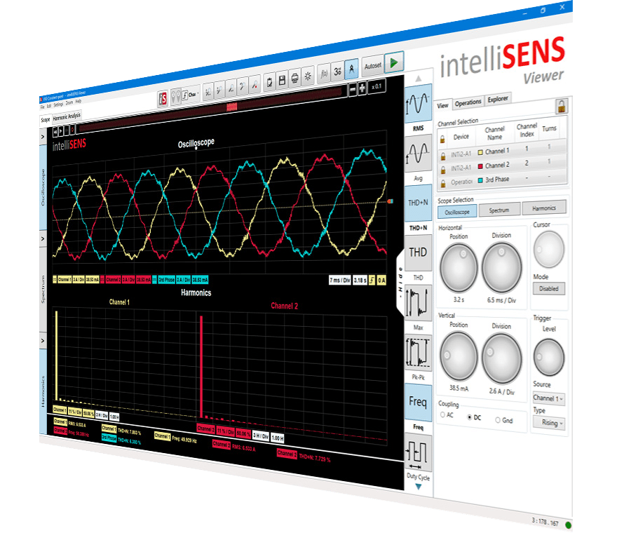Click Channel 1 yellow color swatch
The image size is (631, 533).
point(480,152)
